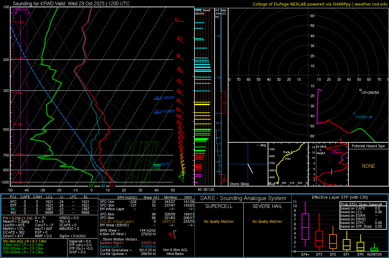Click the Effective Layer STP (with CIN) title
The height and width of the screenshot is (258, 389).
pyautogui.click(x=340, y=197)
